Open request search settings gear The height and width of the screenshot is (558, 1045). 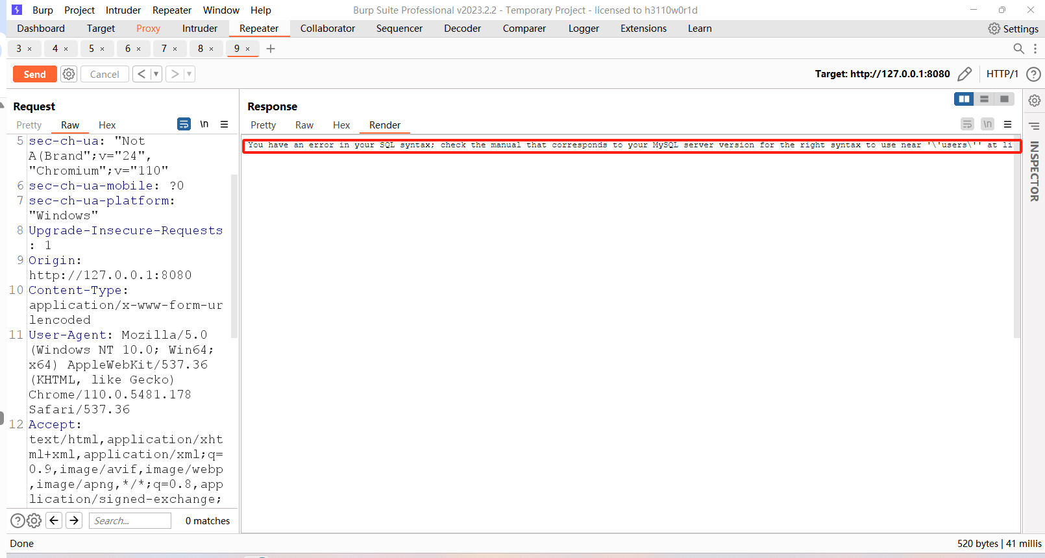click(x=34, y=520)
